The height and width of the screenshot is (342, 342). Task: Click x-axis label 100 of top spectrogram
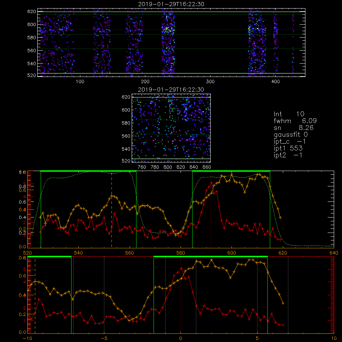[x=80, y=82]
